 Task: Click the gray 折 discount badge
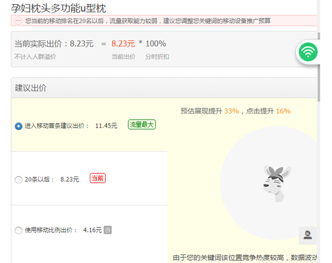pos(107,230)
